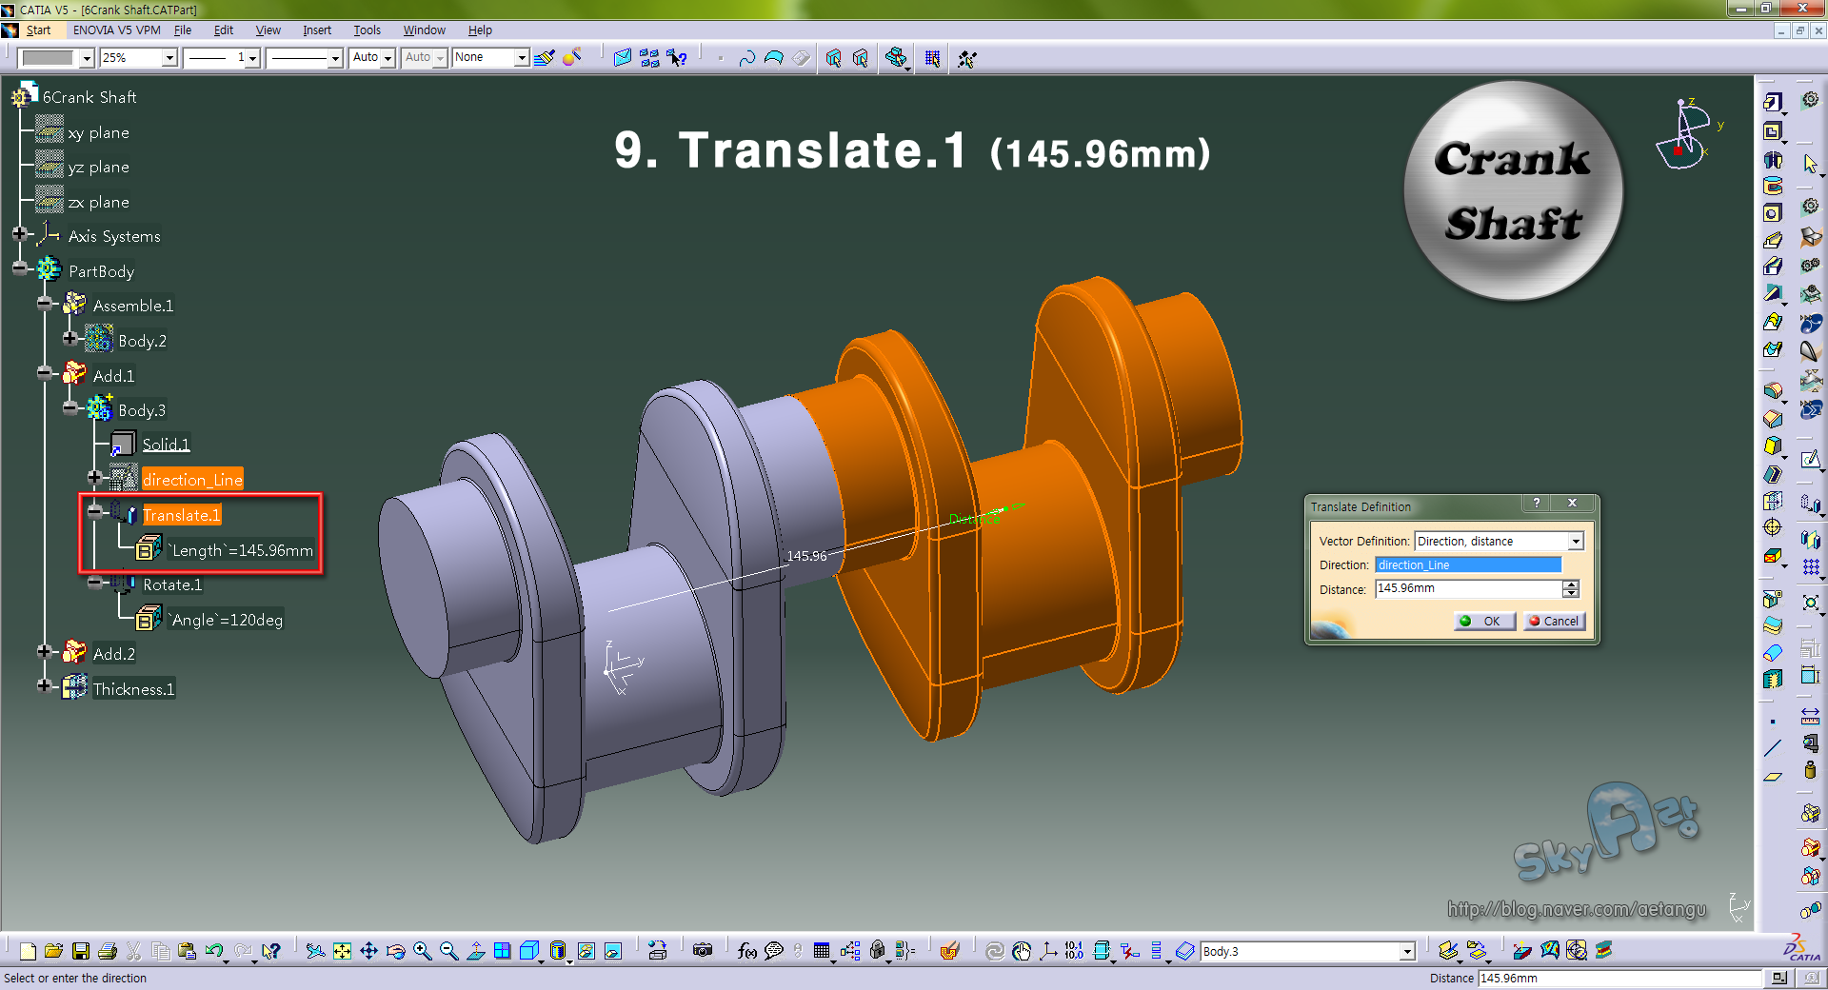Expand the Axis Systems tree node
Screen dimensions: 1828x990
[19, 235]
